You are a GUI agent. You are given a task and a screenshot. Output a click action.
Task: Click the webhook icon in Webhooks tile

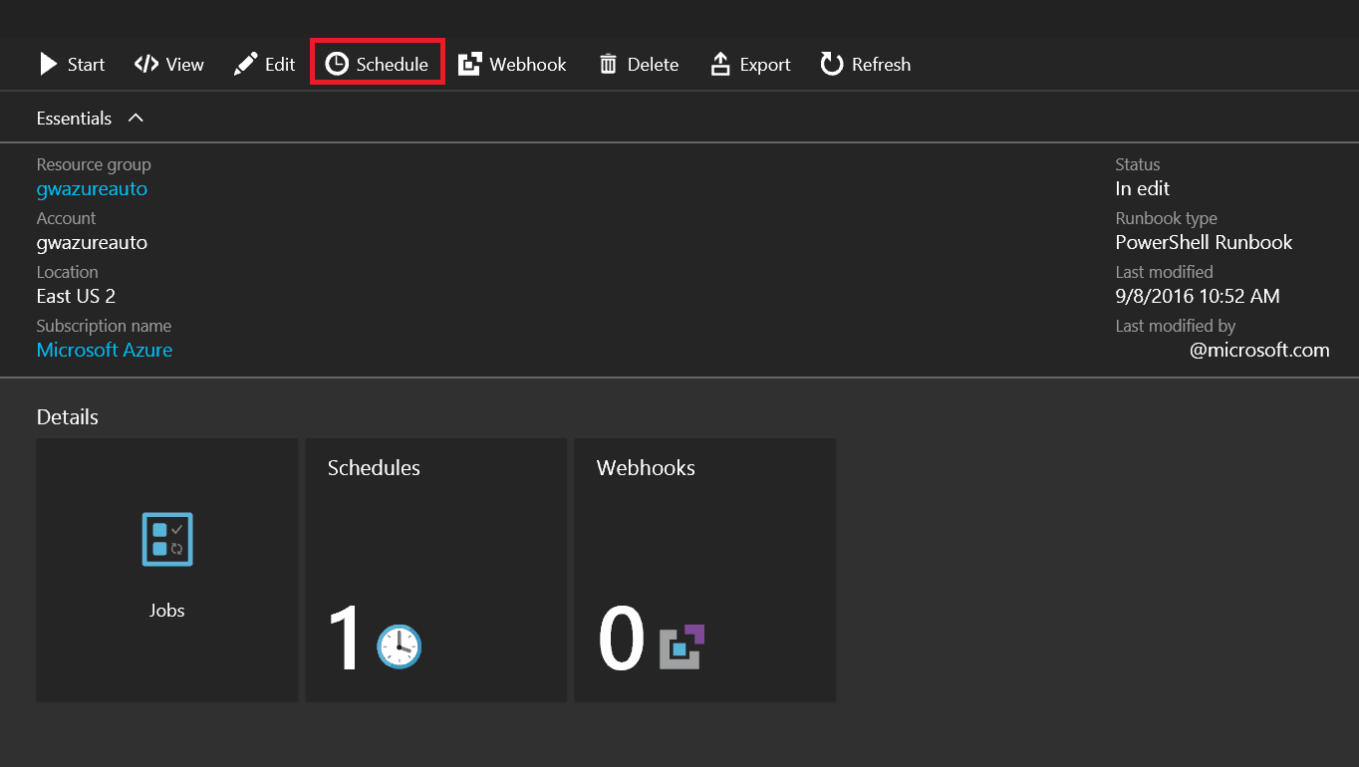click(682, 646)
